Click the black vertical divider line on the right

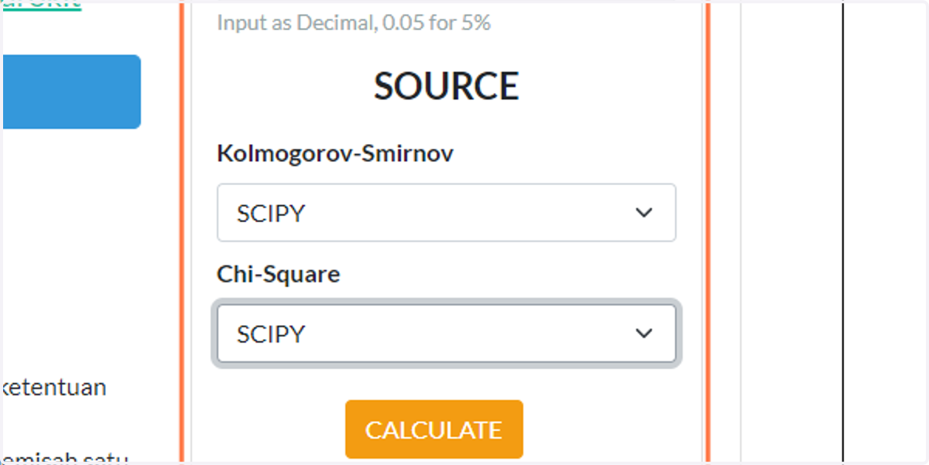[x=842, y=232]
